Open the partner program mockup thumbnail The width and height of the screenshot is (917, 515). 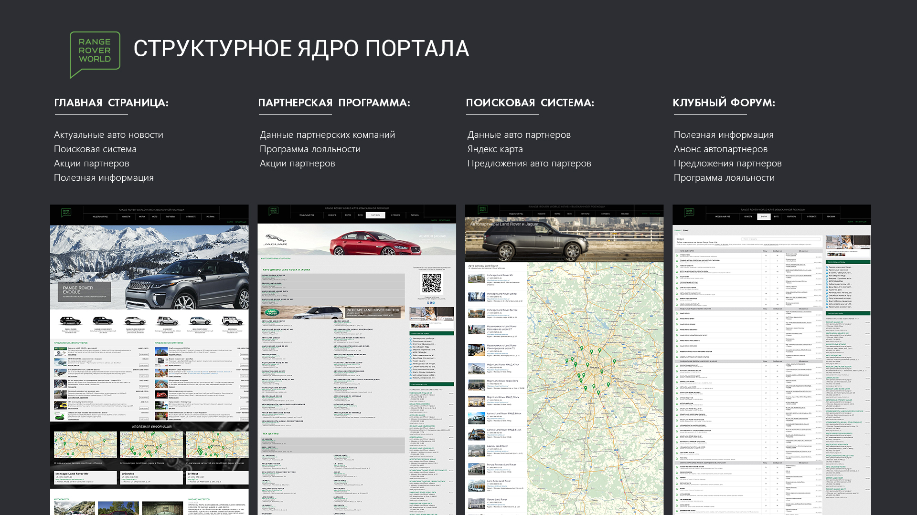(x=357, y=360)
